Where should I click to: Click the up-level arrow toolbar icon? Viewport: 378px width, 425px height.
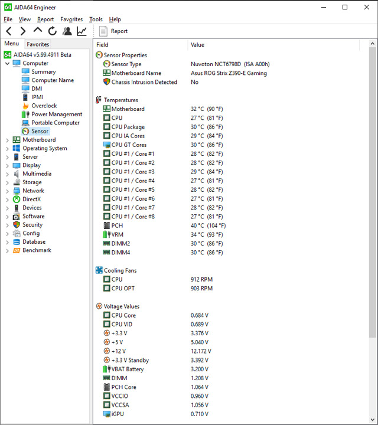[x=38, y=30]
